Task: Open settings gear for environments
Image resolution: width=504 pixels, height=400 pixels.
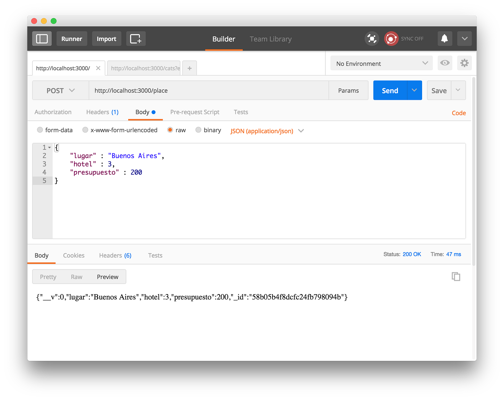Action: pyautogui.click(x=464, y=63)
